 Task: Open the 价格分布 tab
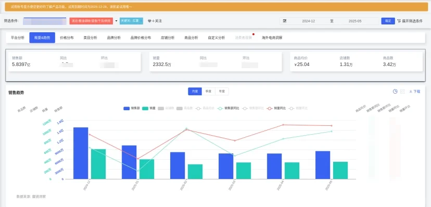(67, 38)
